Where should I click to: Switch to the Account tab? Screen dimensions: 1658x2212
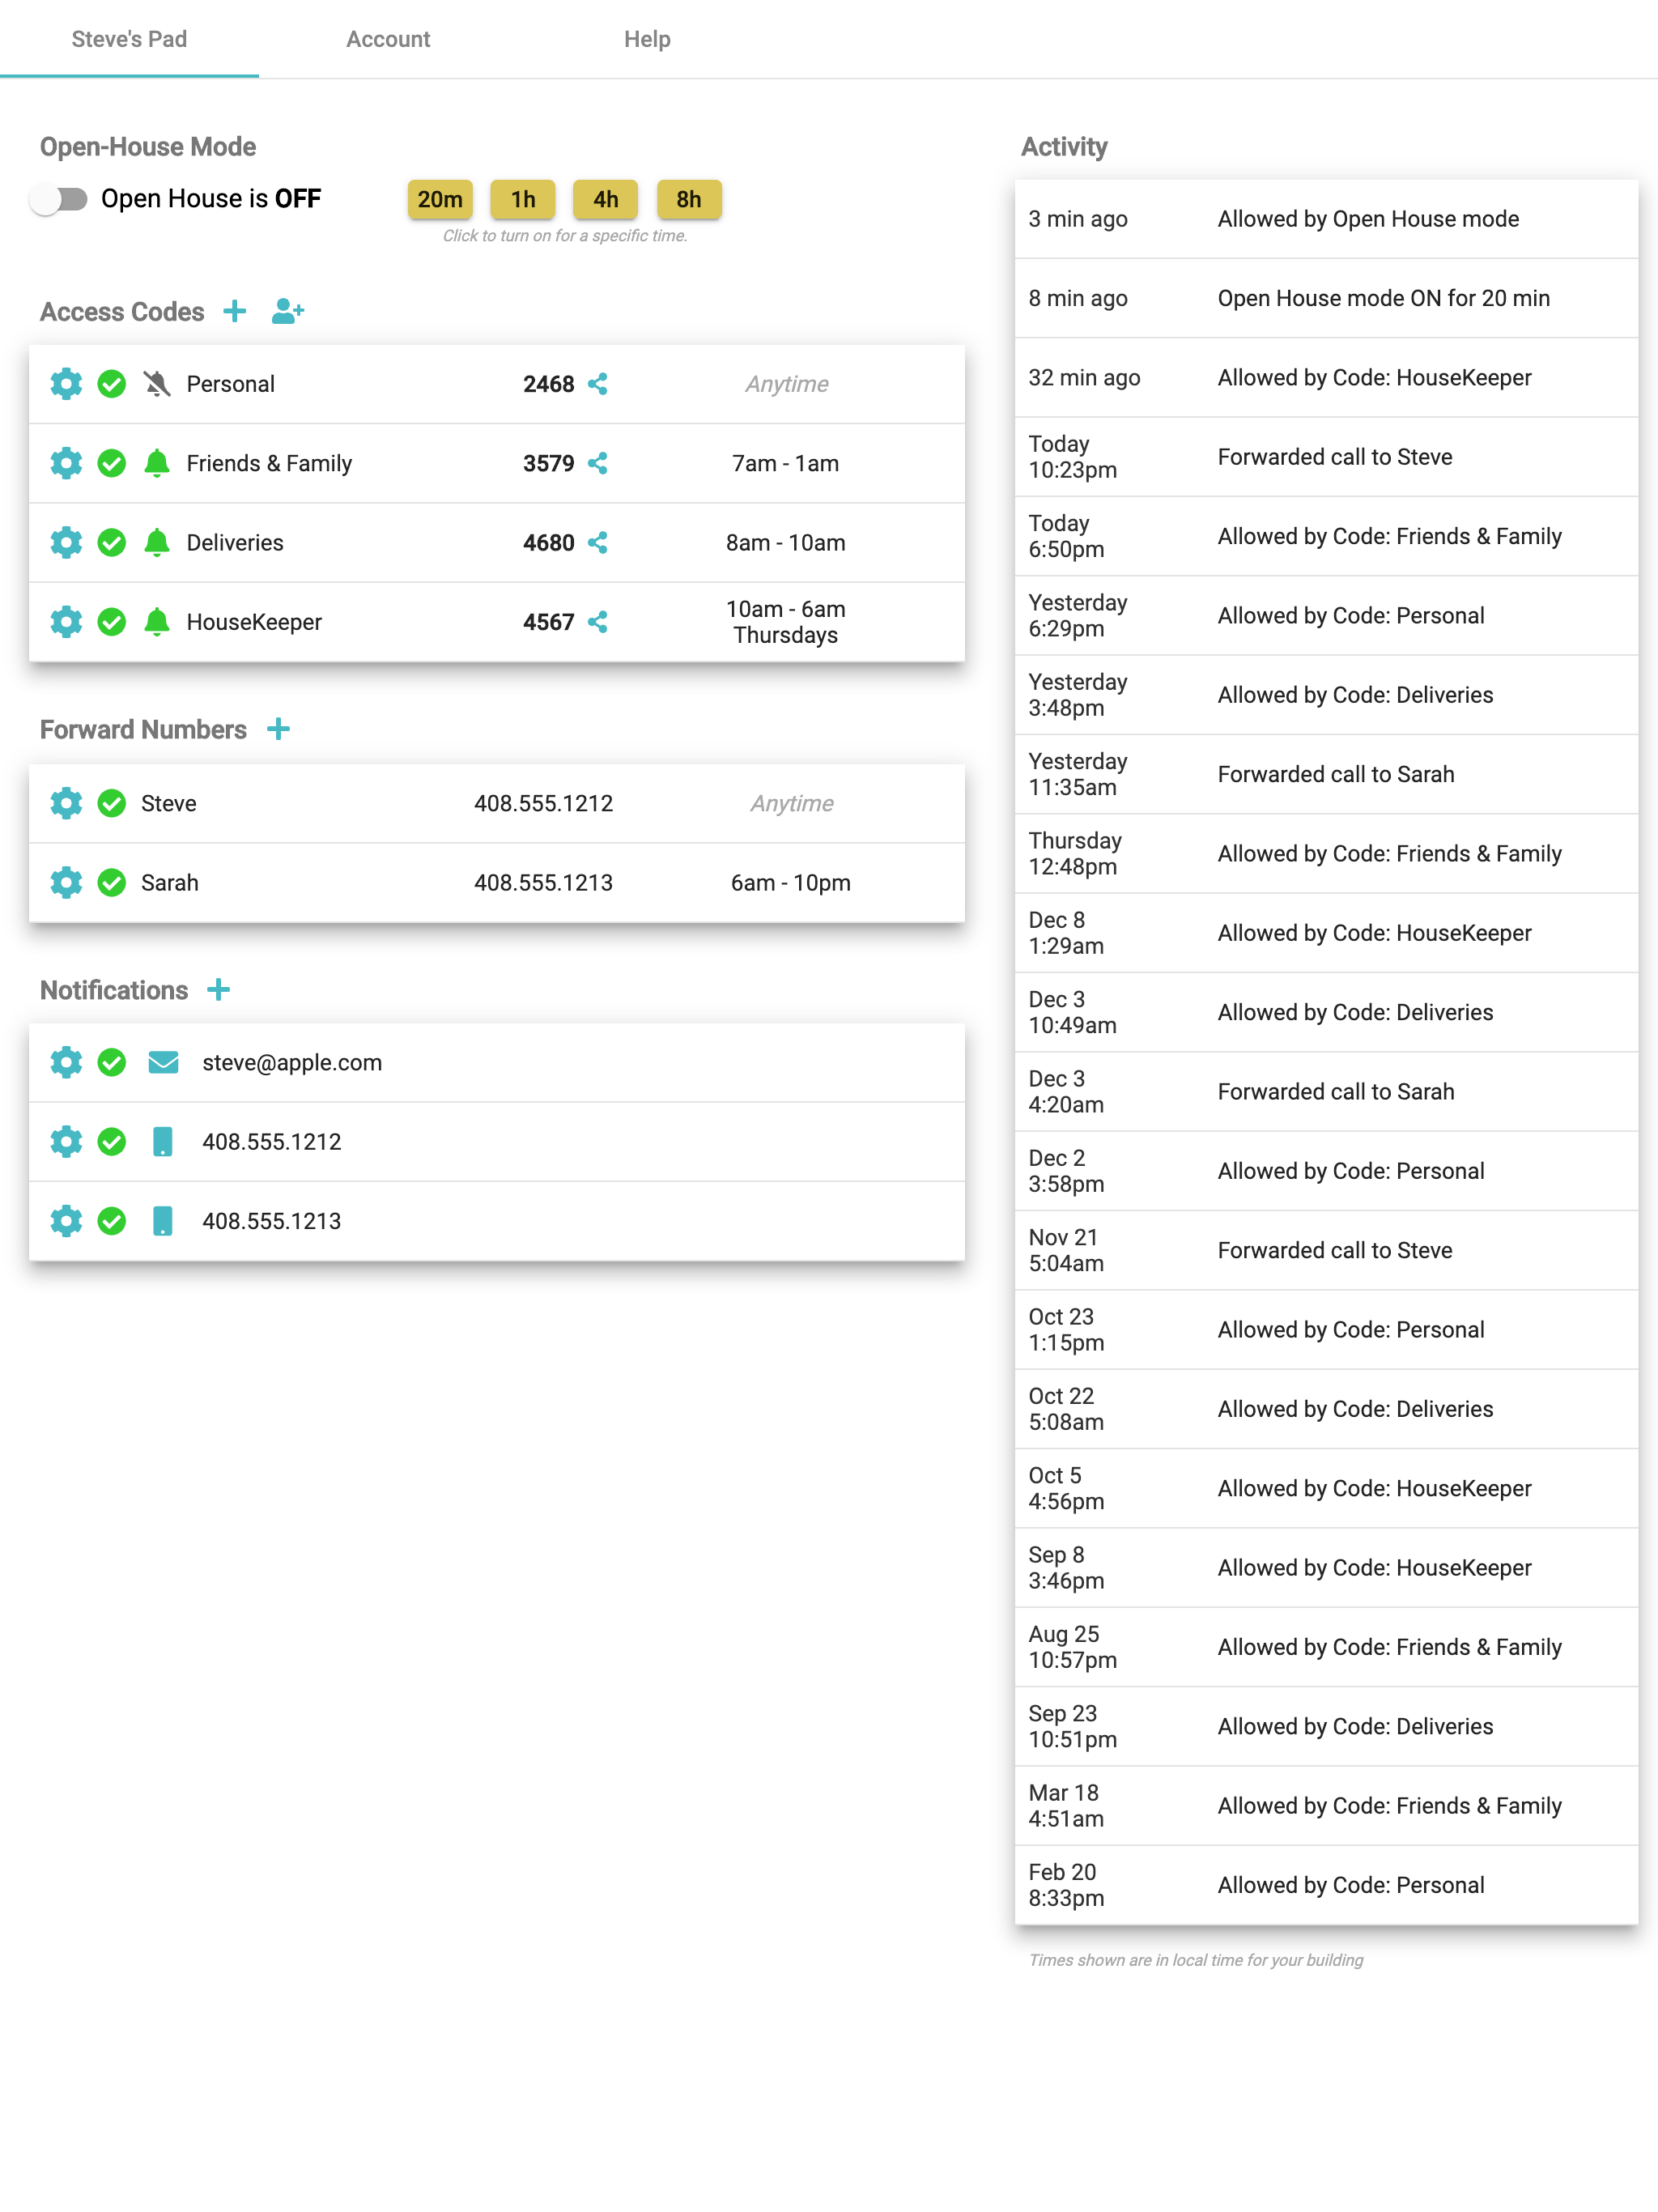click(388, 39)
